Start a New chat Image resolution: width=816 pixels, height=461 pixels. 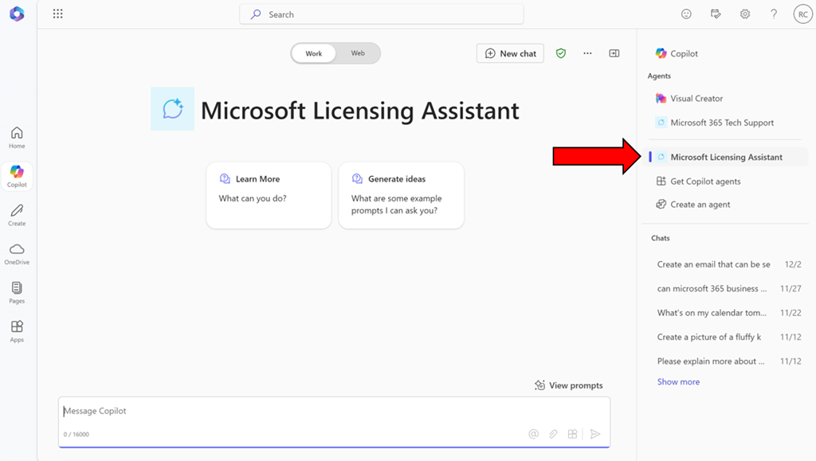510,53
